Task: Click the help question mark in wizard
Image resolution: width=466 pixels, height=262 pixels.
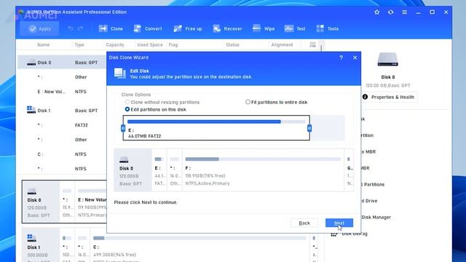Action: click(x=341, y=57)
